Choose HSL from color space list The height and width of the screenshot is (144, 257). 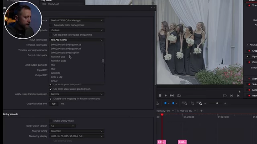click(x=53, y=65)
